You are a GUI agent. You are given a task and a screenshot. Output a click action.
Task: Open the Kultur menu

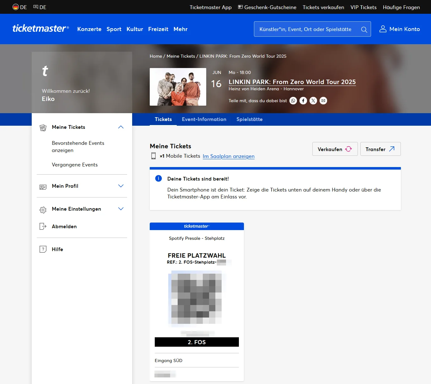[135, 29]
